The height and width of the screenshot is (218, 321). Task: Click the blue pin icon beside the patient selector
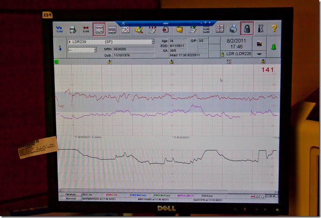[x=60, y=48]
